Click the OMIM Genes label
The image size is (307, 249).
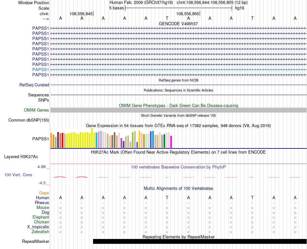coord(36,110)
